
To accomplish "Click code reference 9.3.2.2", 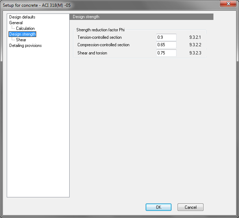I will pyautogui.click(x=195, y=45).
